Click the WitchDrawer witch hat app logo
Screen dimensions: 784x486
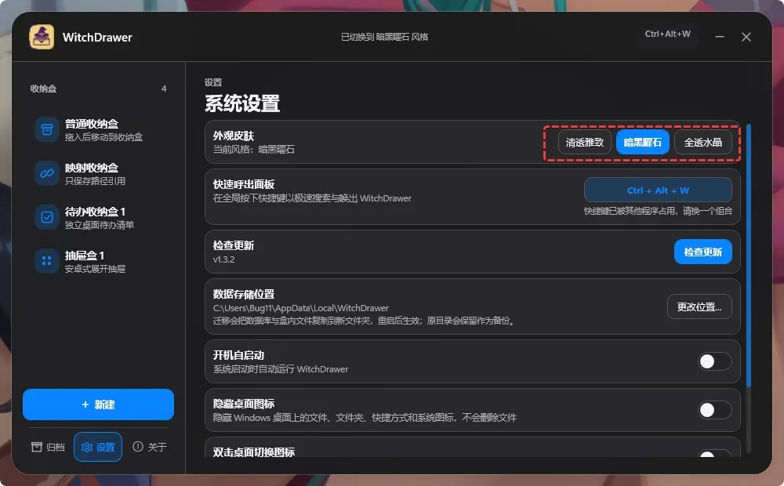pyautogui.click(x=42, y=37)
